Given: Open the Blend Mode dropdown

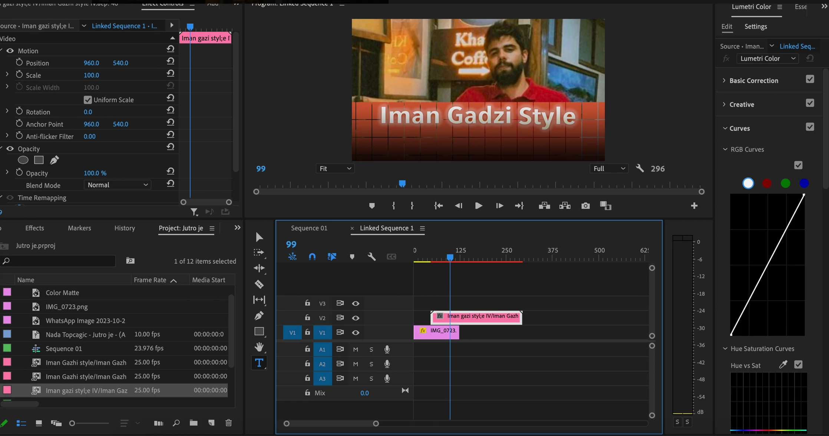Looking at the screenshot, I should [117, 185].
